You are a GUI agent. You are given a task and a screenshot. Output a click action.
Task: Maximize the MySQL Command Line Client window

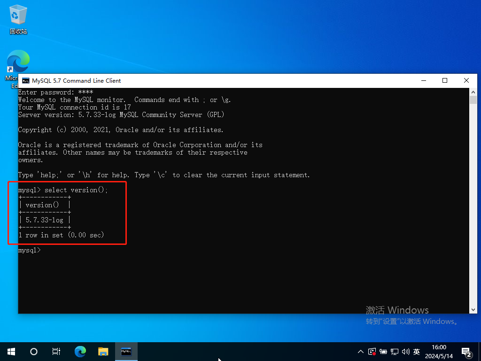coord(445,81)
